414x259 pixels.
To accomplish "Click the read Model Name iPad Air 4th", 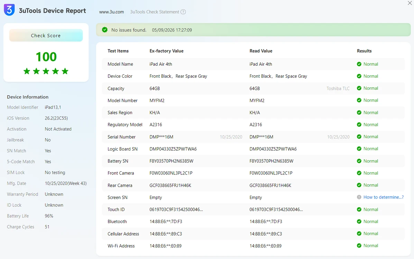I will tap(260, 64).
